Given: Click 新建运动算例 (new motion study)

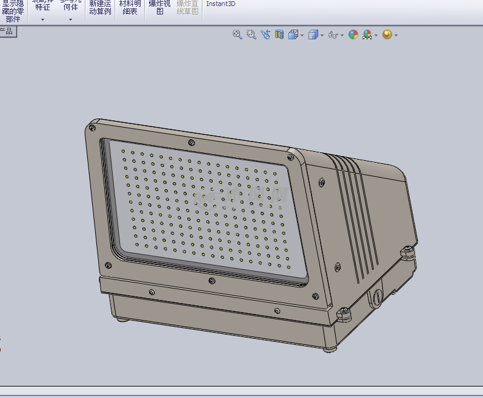Looking at the screenshot, I should (100, 7).
